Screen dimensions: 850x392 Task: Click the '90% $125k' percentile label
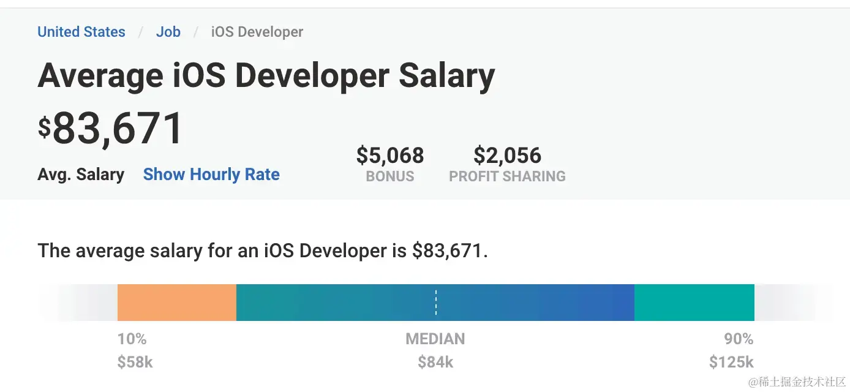click(x=732, y=350)
